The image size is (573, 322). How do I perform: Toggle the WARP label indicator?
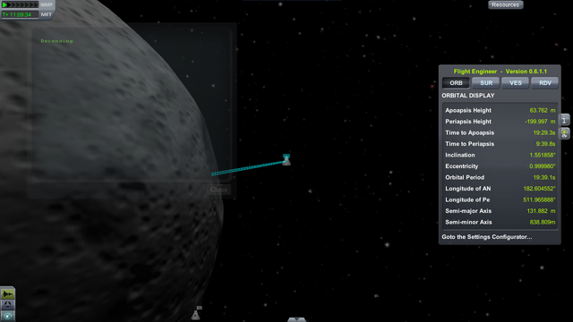click(x=47, y=4)
